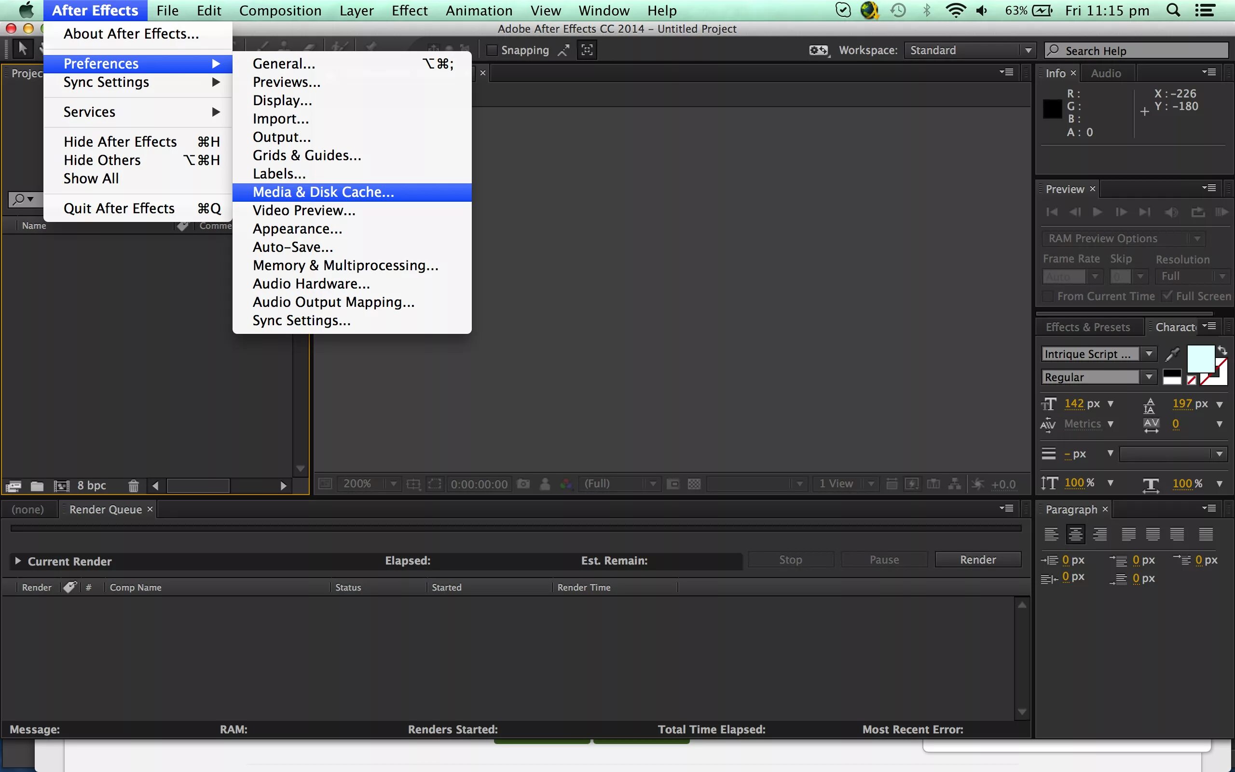Open the Composition menu
The image size is (1235, 772).
click(x=280, y=10)
